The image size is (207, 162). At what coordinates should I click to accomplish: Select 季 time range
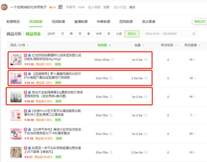point(89,34)
